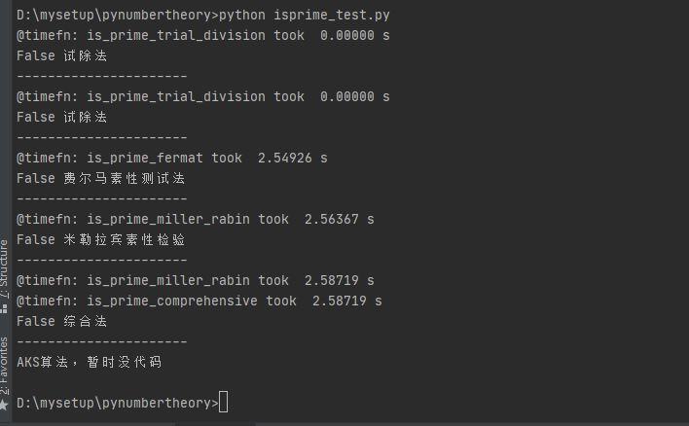Click the 'False 费尔马素性测试法' output line
689x426 pixels.
[x=100, y=178]
